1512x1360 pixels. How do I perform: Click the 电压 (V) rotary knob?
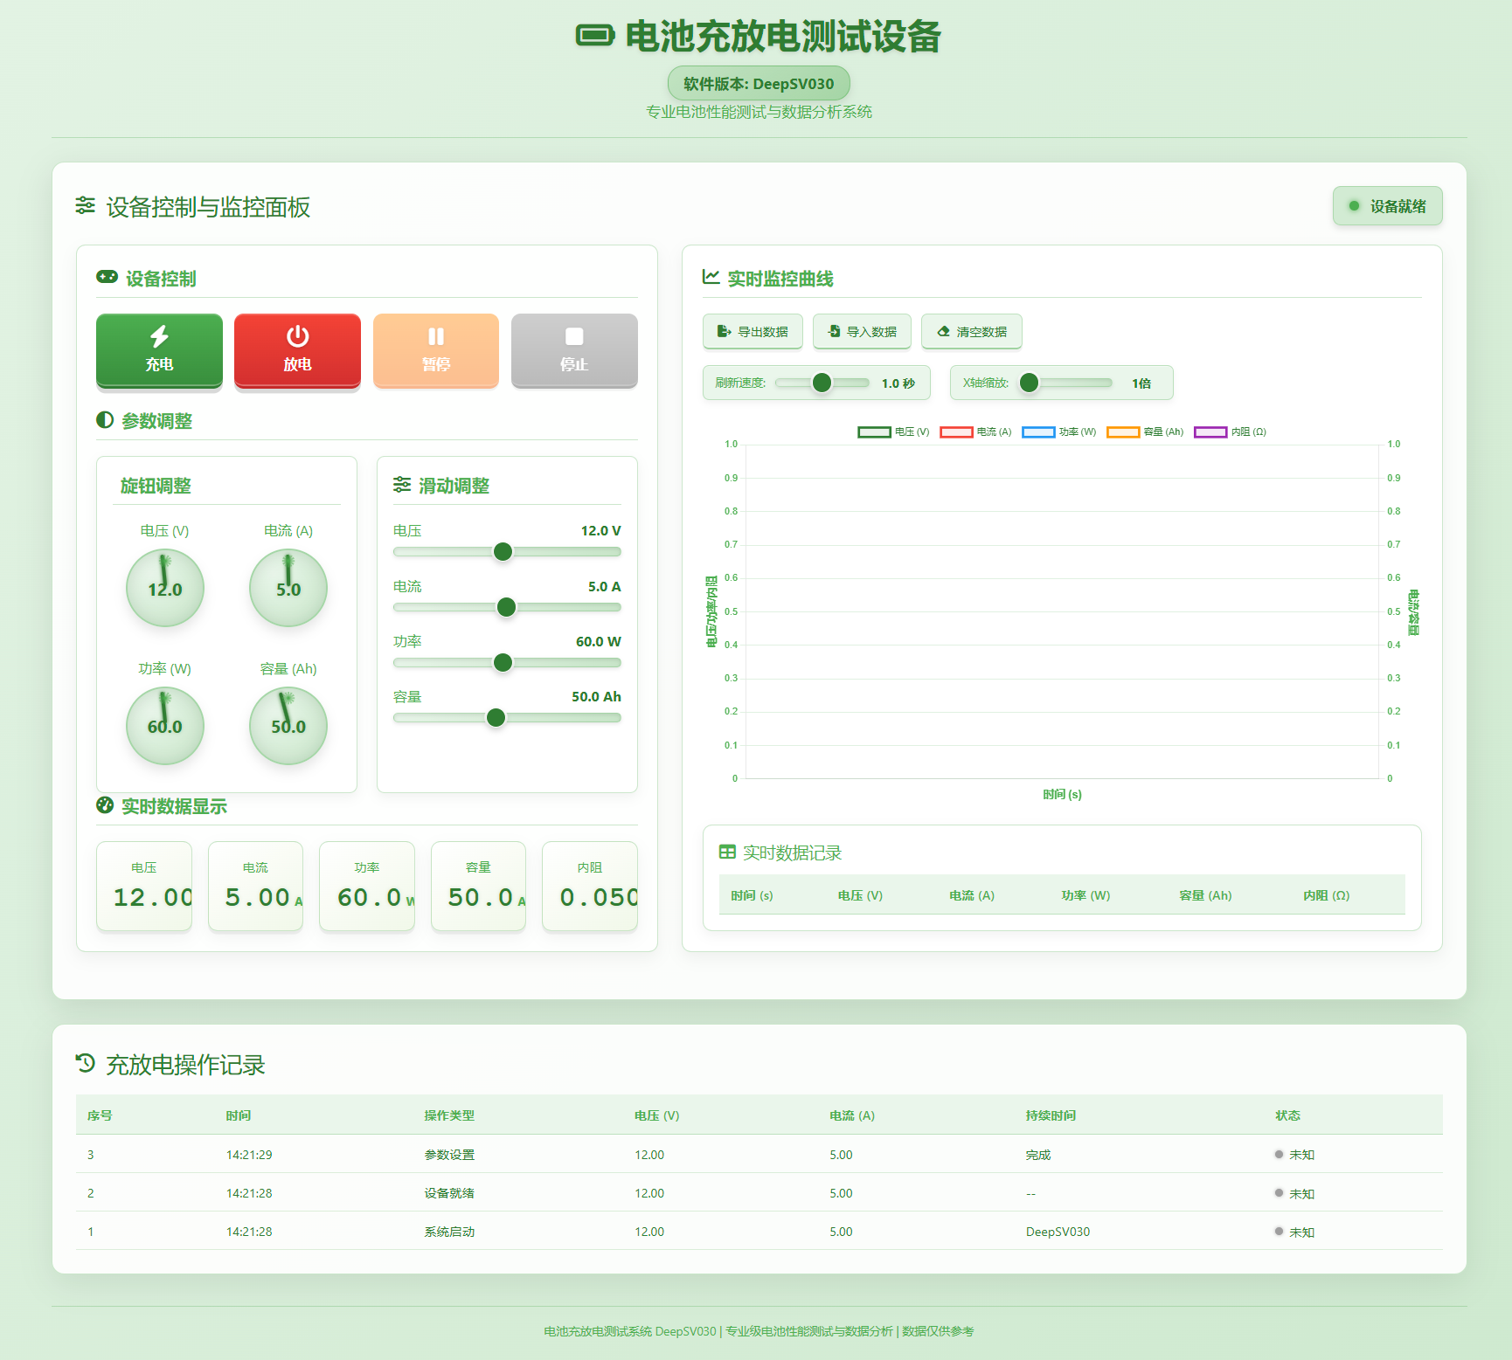click(x=165, y=588)
